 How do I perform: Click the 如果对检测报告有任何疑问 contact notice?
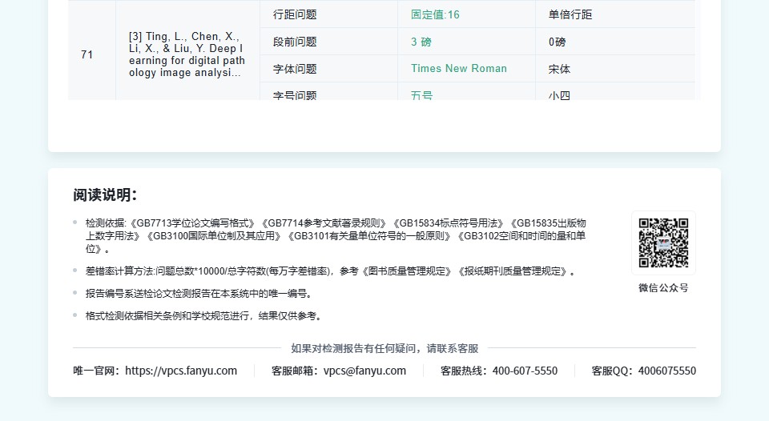point(384,348)
